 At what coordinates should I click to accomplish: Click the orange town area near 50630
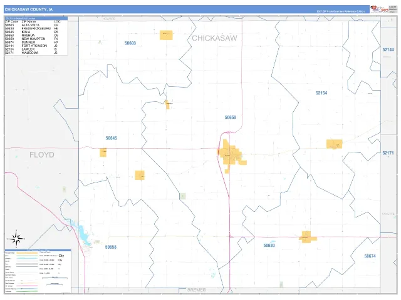[x=308, y=237]
